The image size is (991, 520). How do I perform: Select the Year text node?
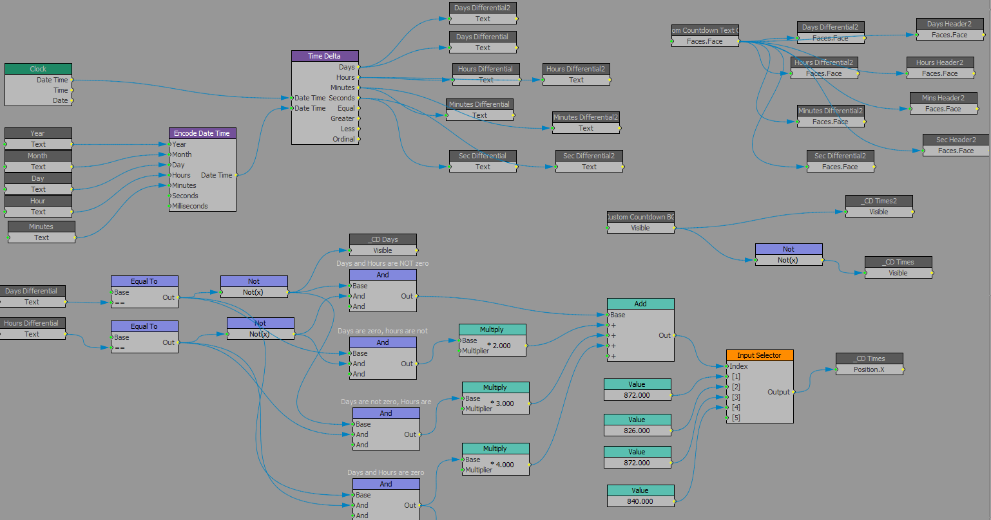[38, 138]
